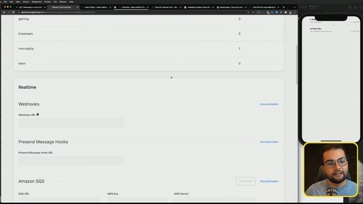
Task: Click the 'AWS Key' field label
Action: tap(113, 194)
